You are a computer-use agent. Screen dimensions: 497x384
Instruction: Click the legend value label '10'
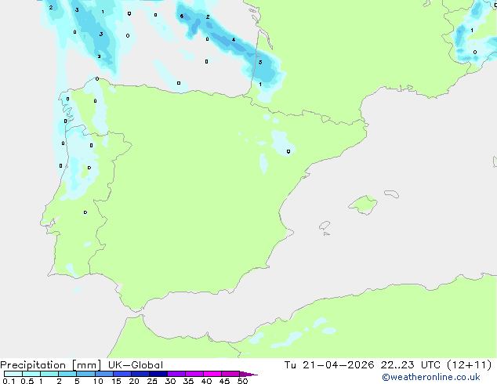[x=98, y=381]
